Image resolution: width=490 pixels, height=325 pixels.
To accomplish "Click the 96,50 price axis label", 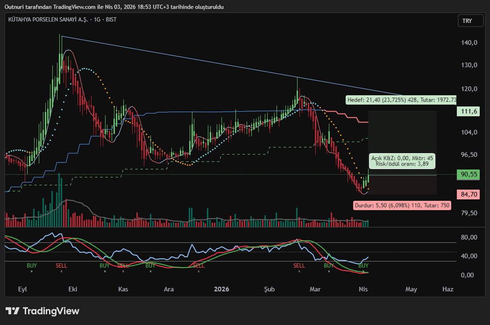I will click(x=469, y=155).
